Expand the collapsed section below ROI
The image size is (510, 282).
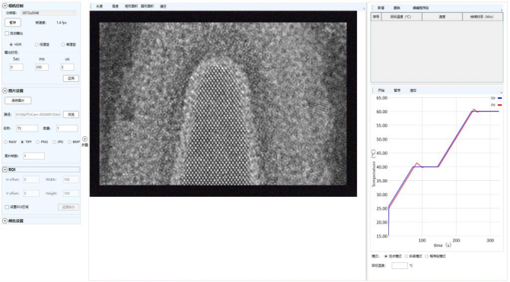pyautogui.click(x=5, y=221)
